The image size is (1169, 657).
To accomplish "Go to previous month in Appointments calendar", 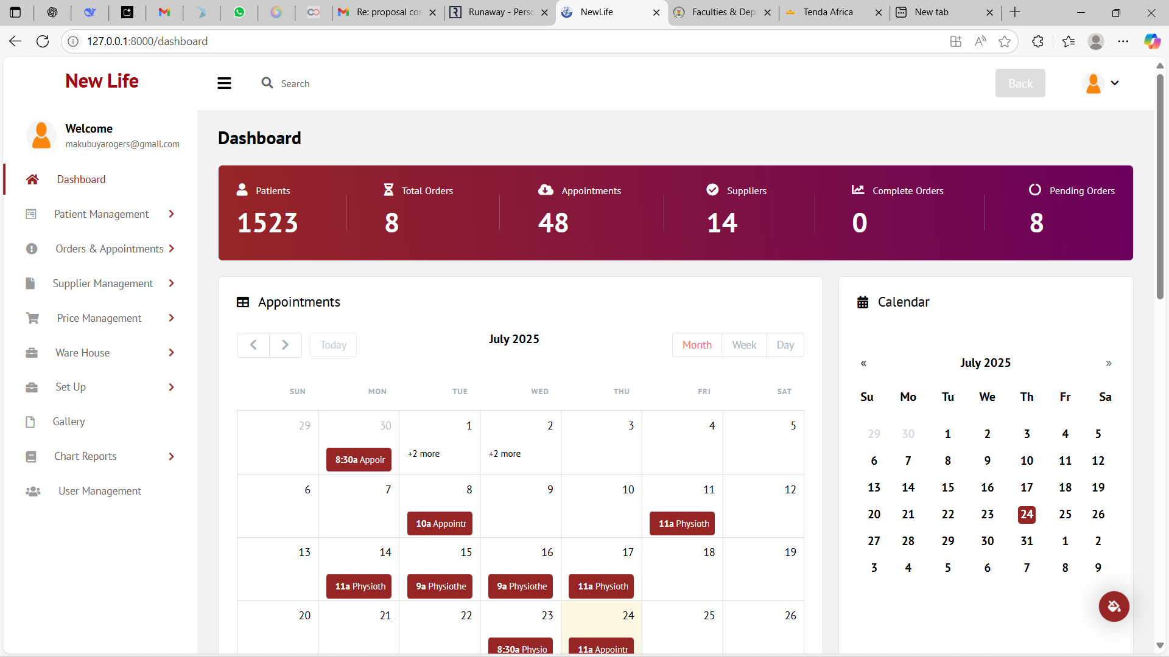I will pyautogui.click(x=253, y=345).
